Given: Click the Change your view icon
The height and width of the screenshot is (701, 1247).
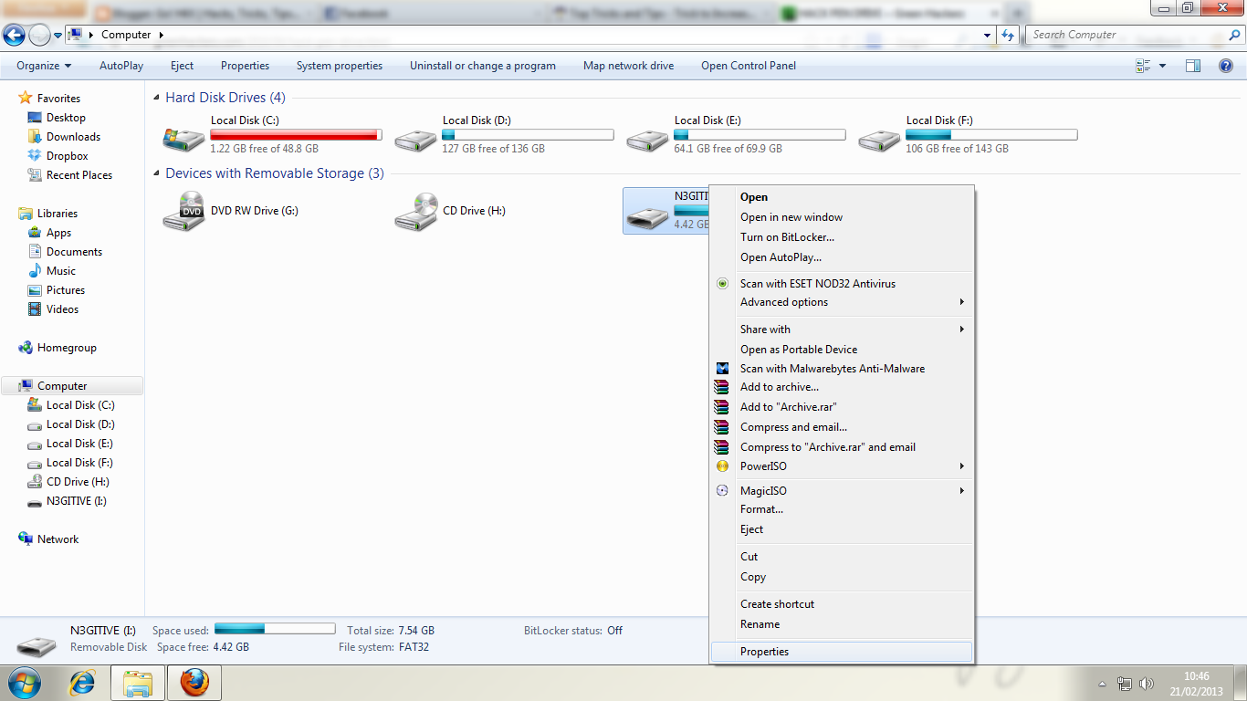Looking at the screenshot, I should click(1143, 66).
